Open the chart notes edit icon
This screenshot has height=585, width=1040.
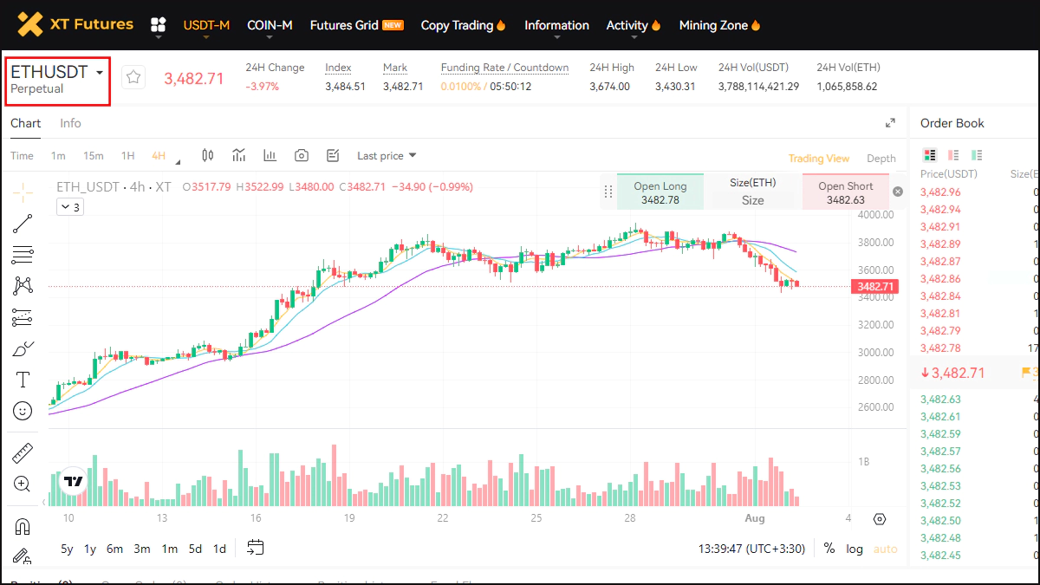(333, 156)
